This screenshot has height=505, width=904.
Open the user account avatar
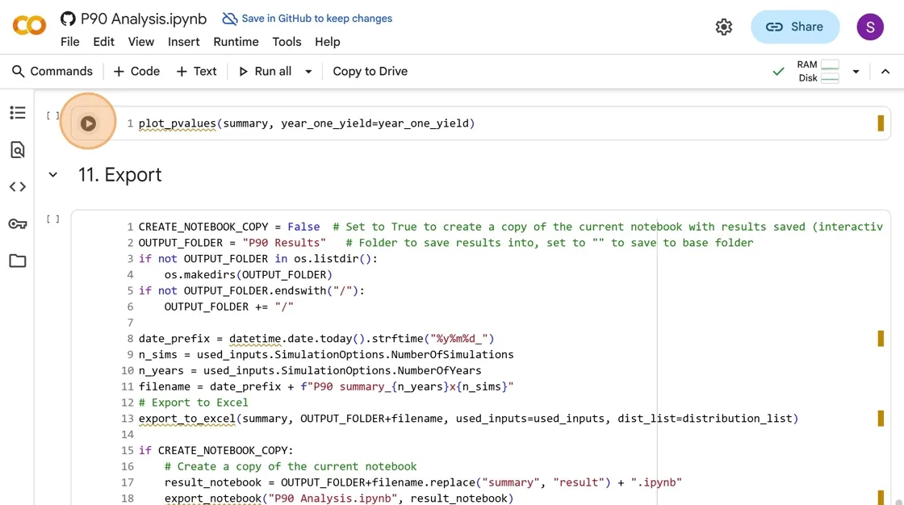tap(869, 27)
